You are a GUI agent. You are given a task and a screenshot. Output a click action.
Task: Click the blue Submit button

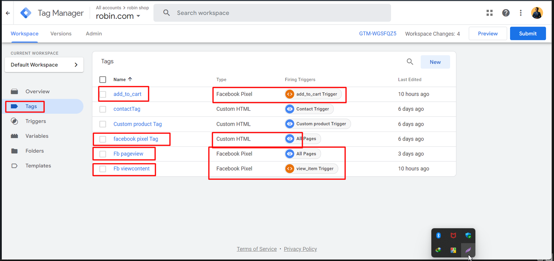528,34
